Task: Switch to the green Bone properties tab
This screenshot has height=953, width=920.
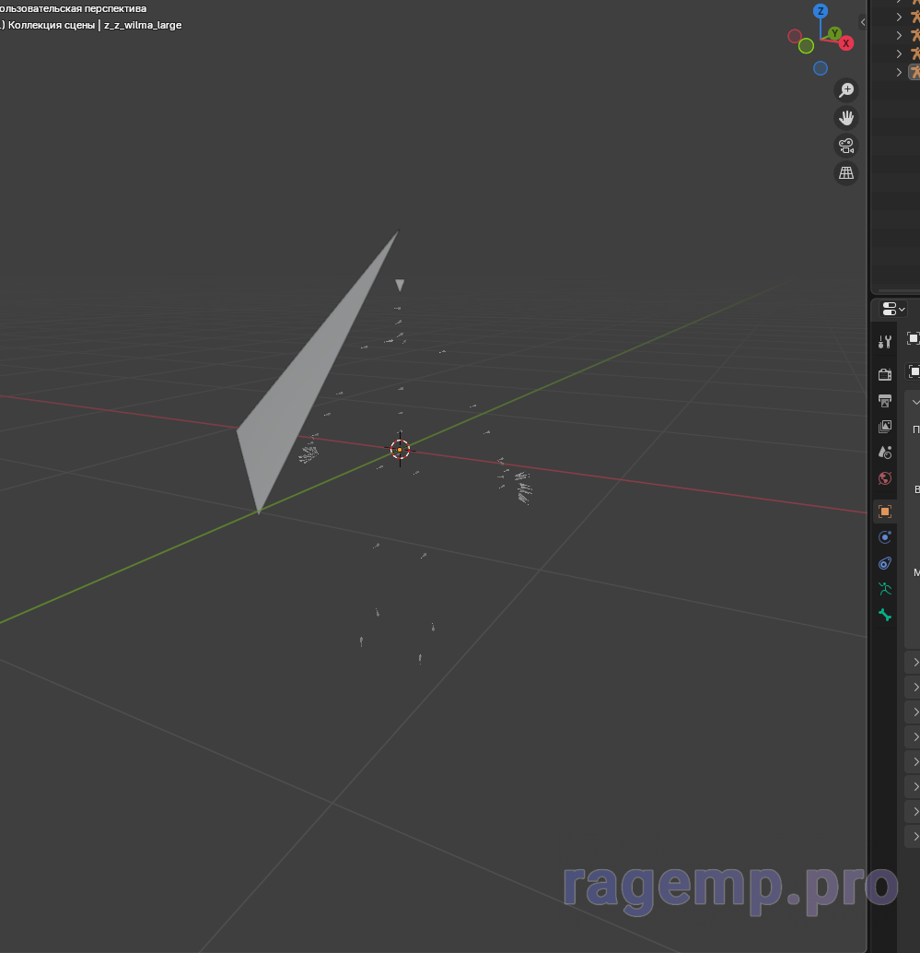Action: coord(885,615)
